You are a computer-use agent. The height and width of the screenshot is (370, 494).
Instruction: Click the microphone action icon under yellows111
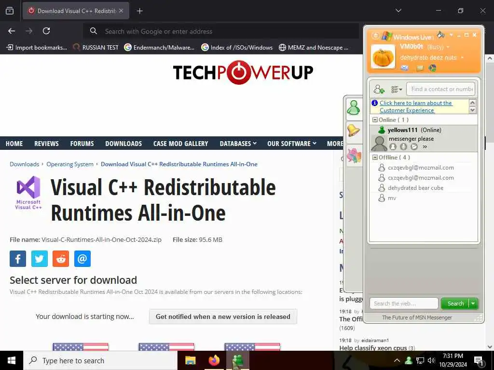[x=403, y=146]
